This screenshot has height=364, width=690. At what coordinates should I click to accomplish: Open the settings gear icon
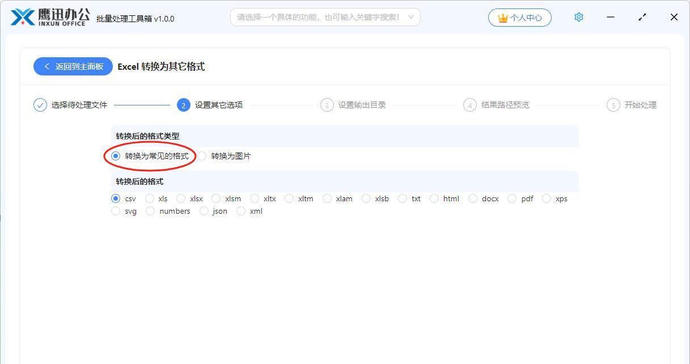[x=578, y=17]
